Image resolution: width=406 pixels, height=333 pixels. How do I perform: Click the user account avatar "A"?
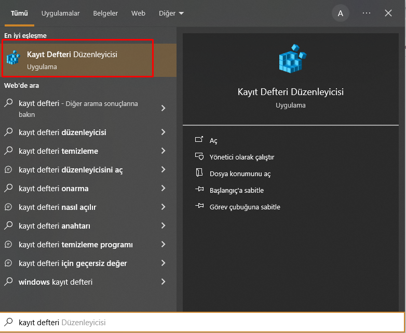pyautogui.click(x=341, y=14)
